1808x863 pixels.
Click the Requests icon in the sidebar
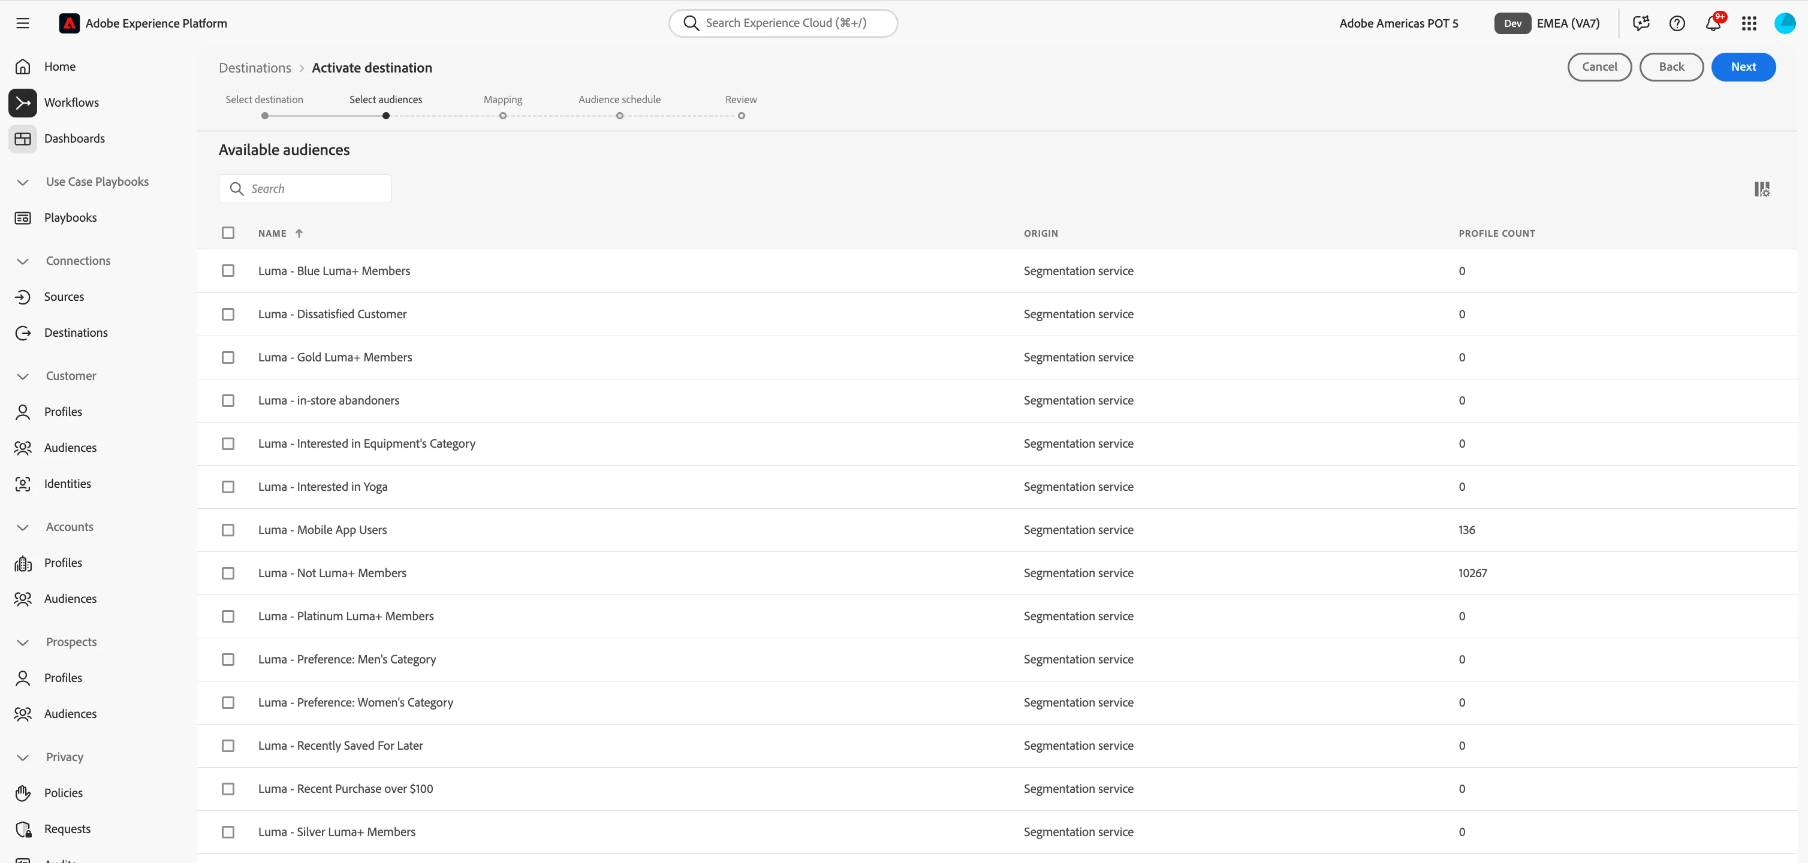click(x=22, y=829)
